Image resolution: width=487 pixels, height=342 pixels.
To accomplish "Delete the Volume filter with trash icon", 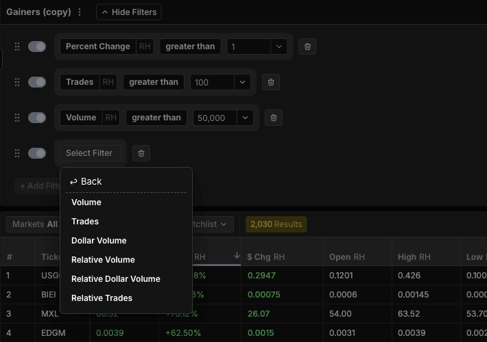I will (x=274, y=118).
